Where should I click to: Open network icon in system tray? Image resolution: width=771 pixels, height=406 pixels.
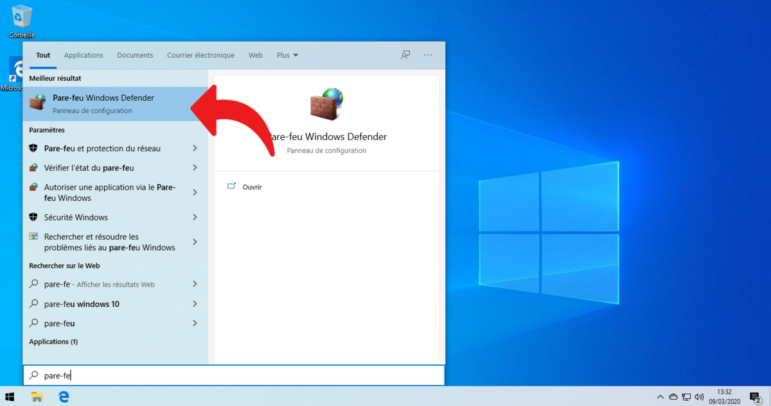(x=686, y=397)
